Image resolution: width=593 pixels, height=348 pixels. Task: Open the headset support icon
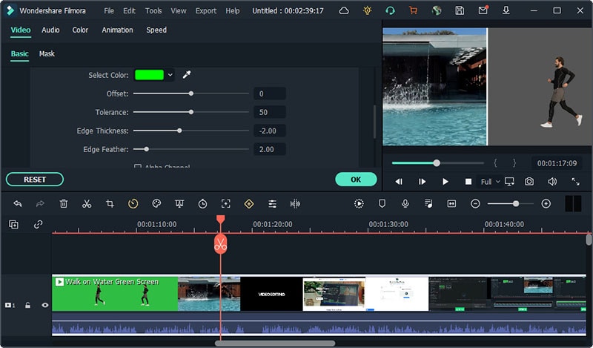click(391, 10)
